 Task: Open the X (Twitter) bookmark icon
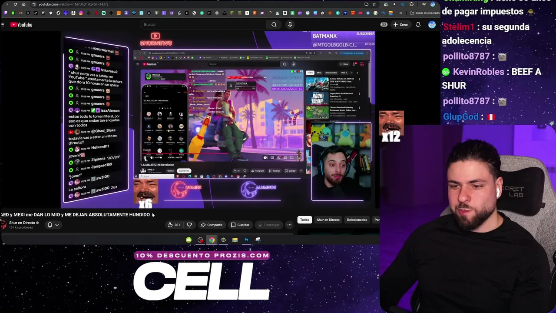click(x=28, y=13)
